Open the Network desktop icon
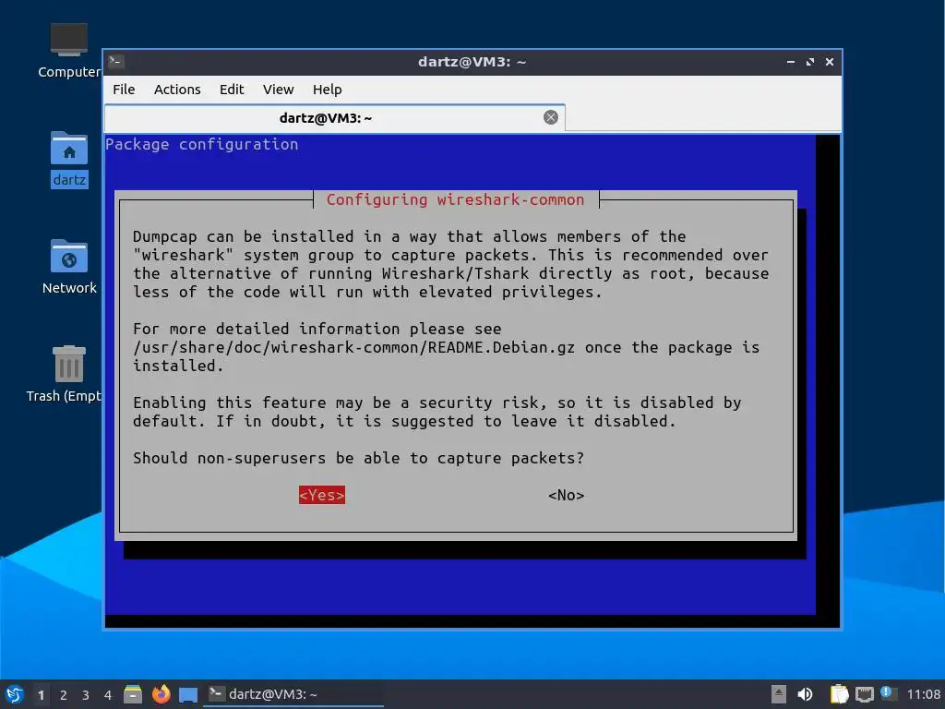This screenshot has height=709, width=945. tap(68, 267)
